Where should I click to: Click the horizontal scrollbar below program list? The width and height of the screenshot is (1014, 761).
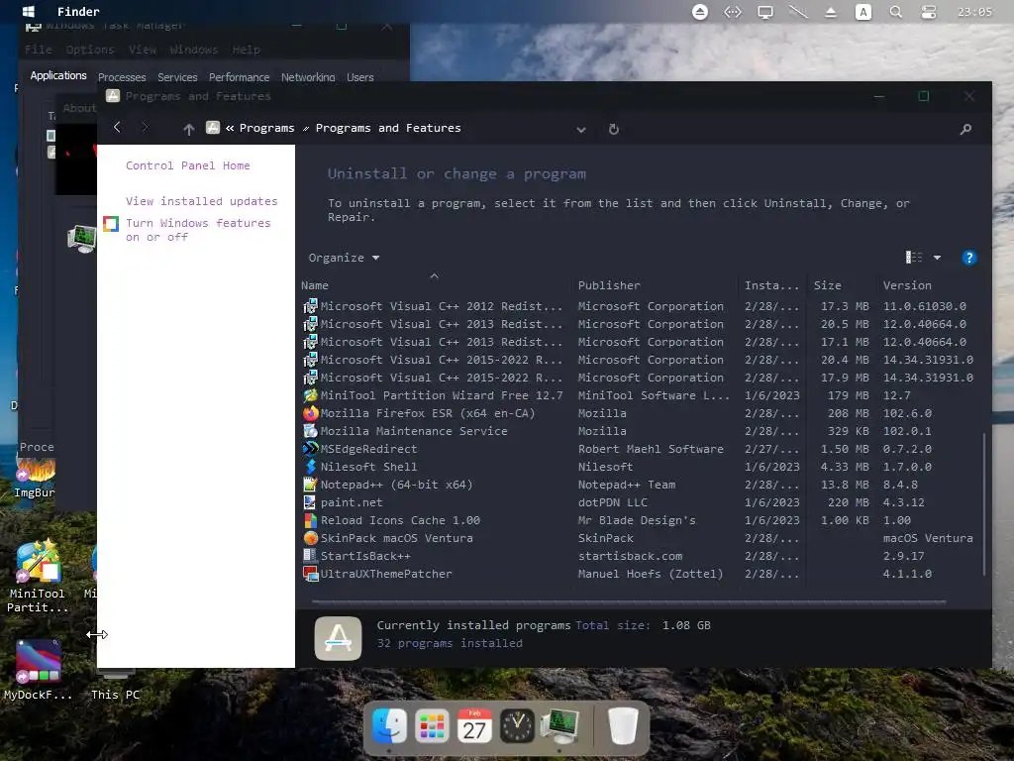tap(629, 601)
